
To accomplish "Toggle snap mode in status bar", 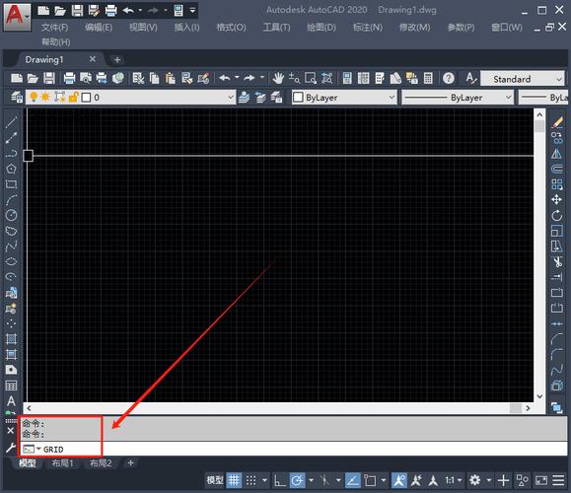I will tap(250, 480).
